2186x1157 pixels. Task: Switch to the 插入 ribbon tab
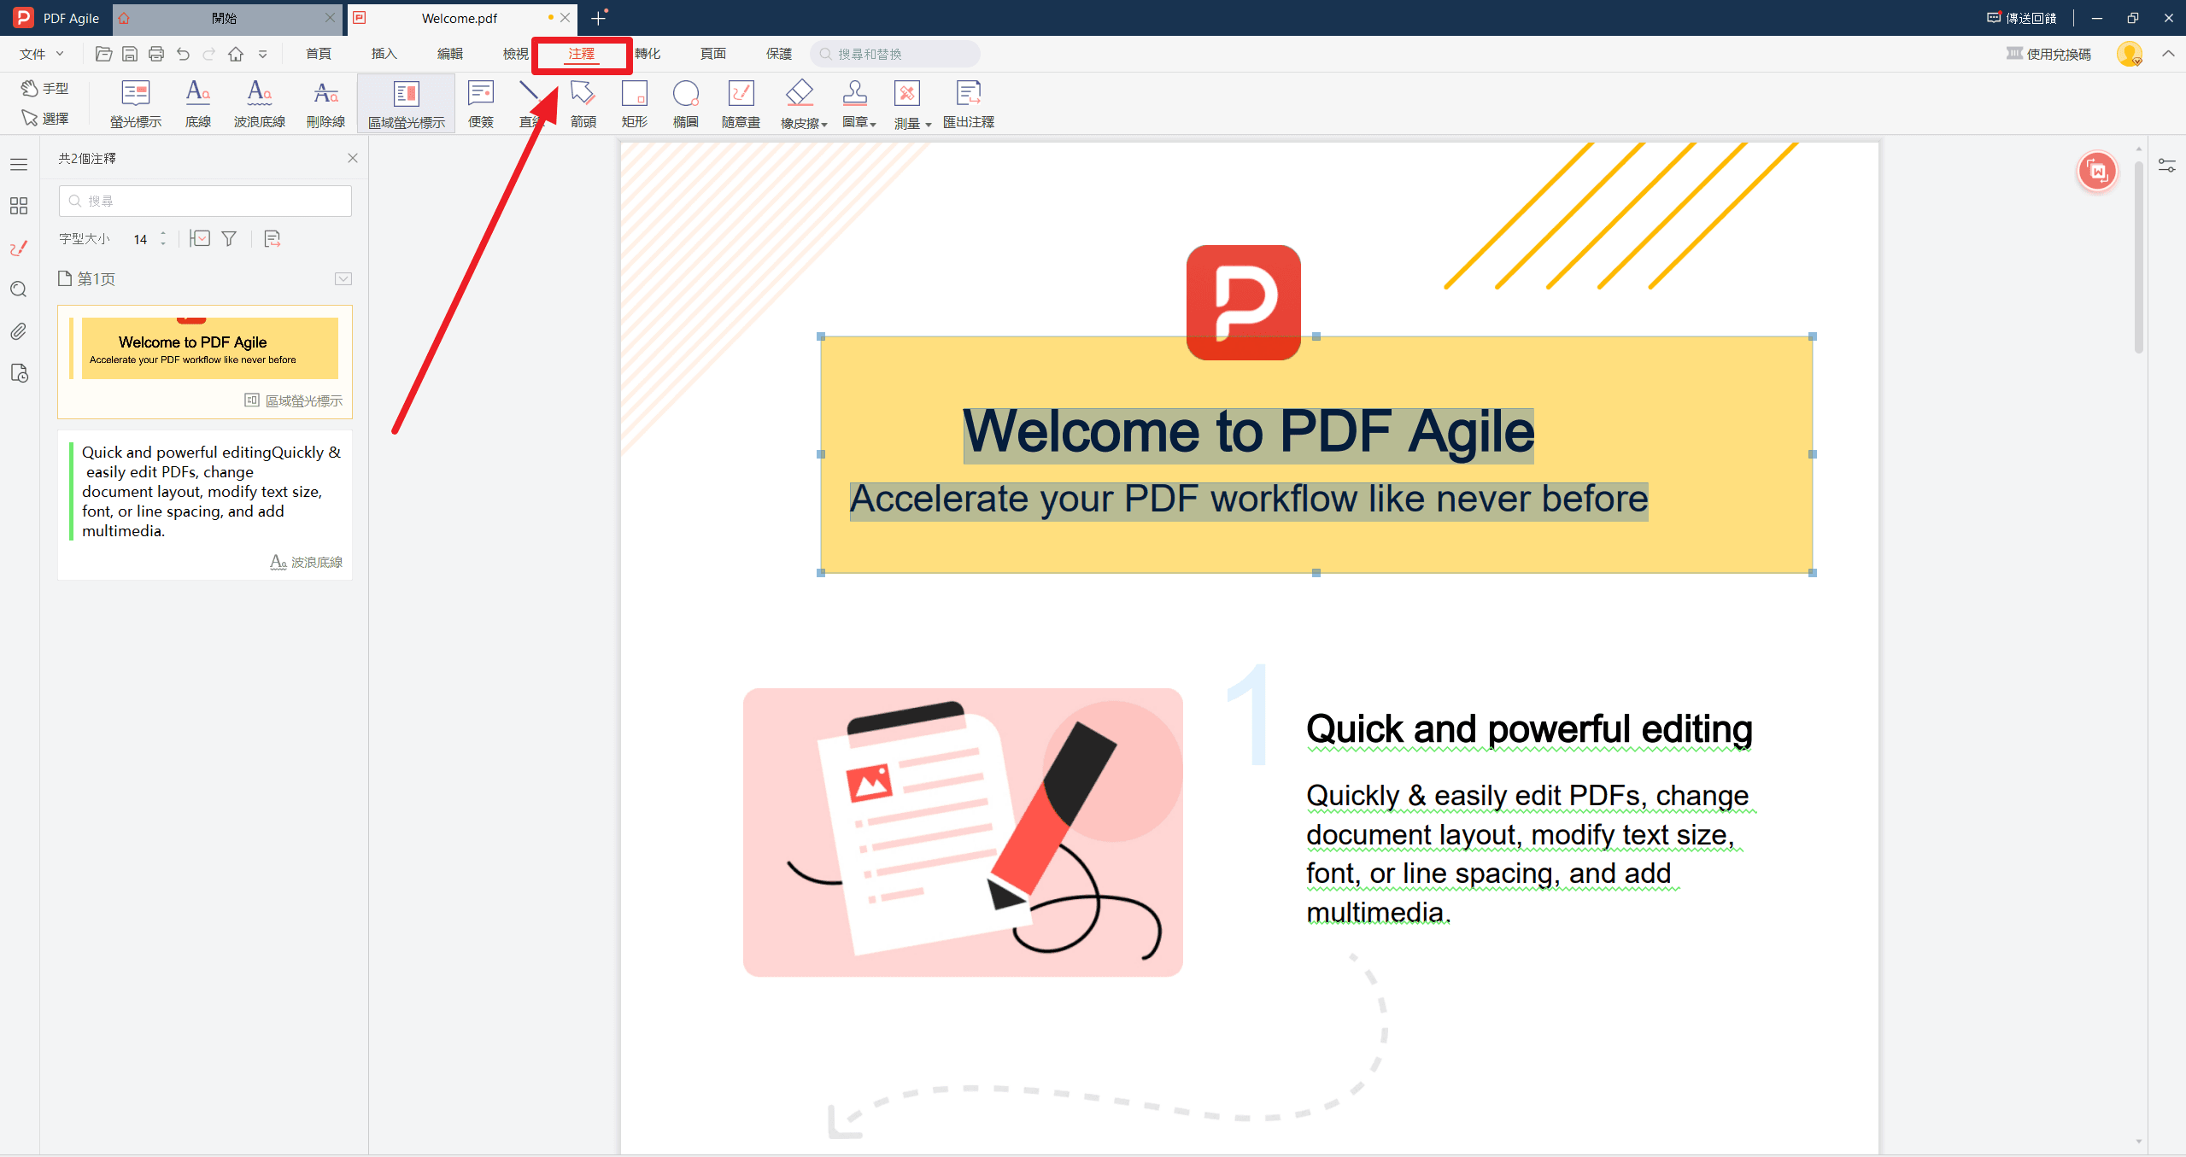pos(384,54)
